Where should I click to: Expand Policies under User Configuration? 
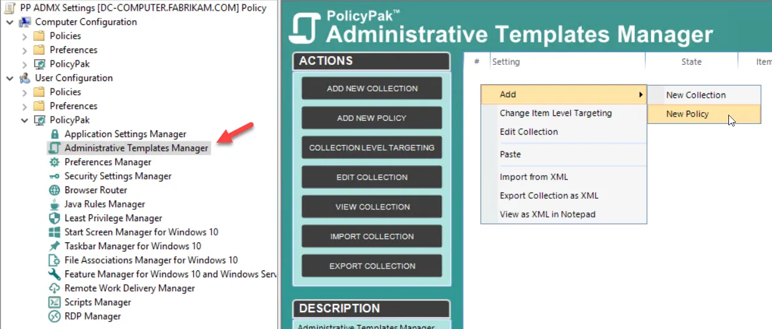[25, 92]
